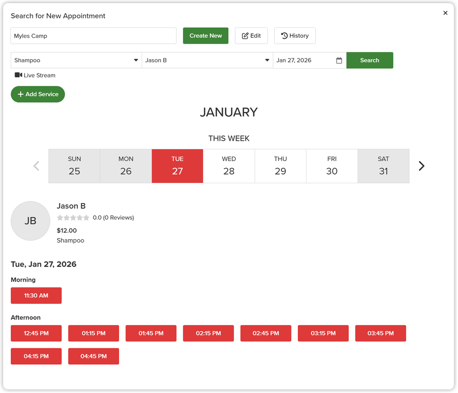
Task: Click the star rating for Jason B
Action: click(73, 217)
